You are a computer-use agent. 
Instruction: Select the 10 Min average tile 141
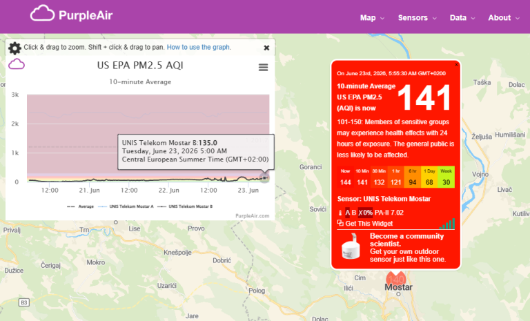click(362, 177)
